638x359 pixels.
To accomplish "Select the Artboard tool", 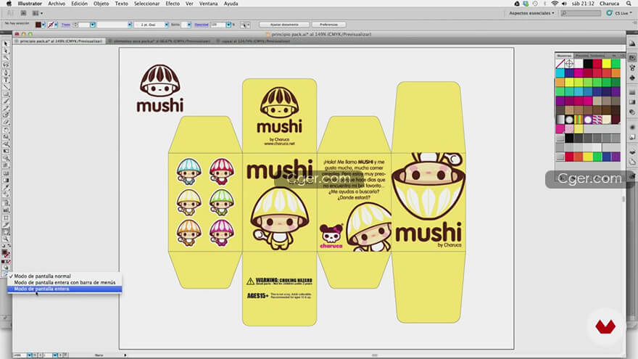I will [x=6, y=218].
